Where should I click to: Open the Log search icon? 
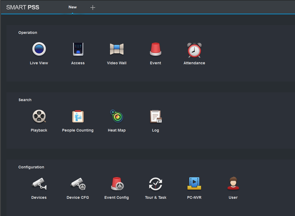[156, 117]
